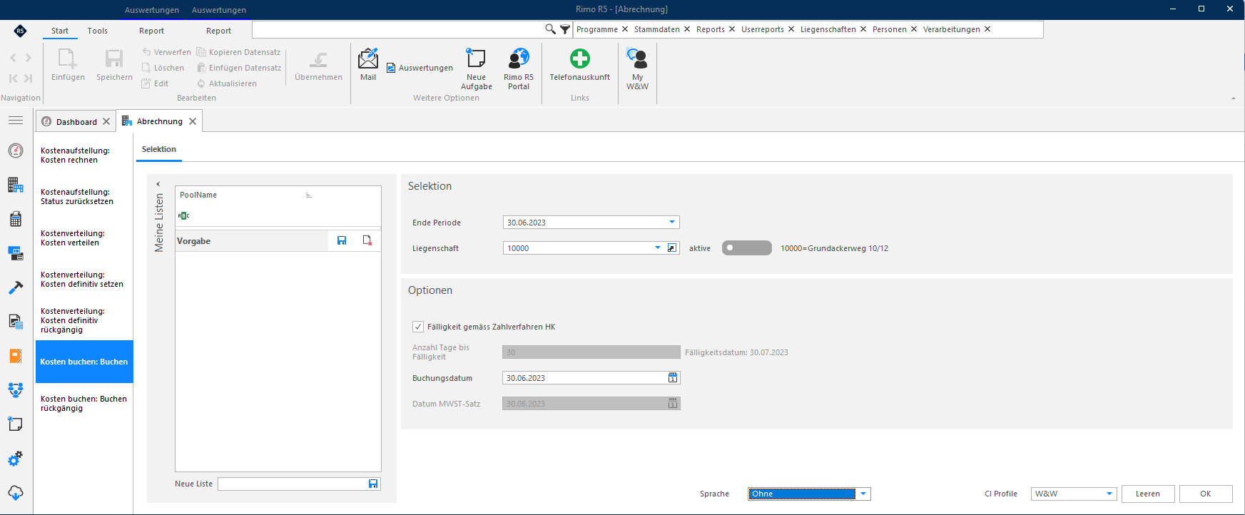
Task: Uncheck Fälligkeit gemäss Zahlverfahren HK
Action: [x=418, y=327]
